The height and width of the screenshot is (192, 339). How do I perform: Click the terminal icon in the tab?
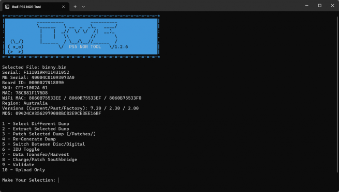click(x=7, y=7)
